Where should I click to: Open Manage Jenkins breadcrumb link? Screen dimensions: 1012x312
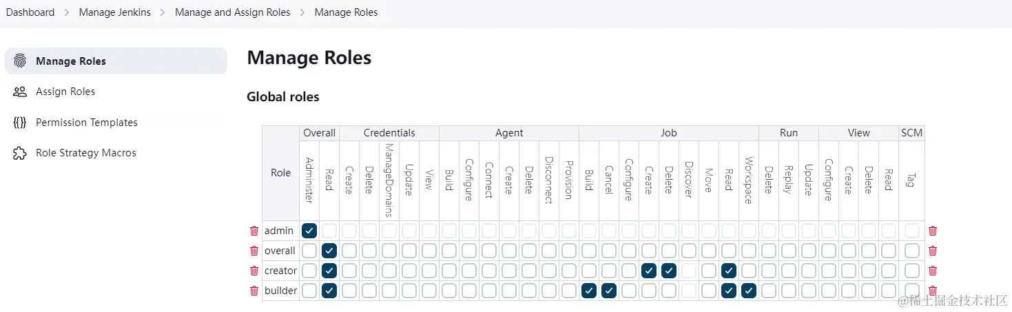[115, 12]
